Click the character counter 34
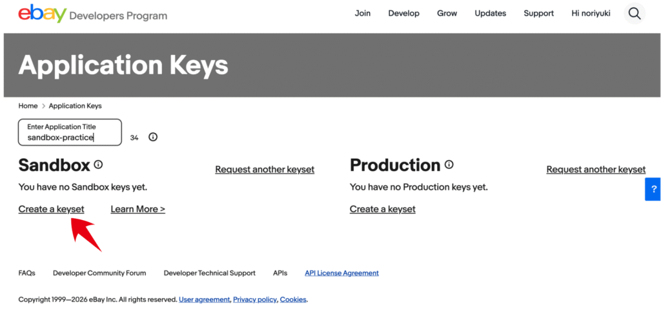 click(x=134, y=138)
